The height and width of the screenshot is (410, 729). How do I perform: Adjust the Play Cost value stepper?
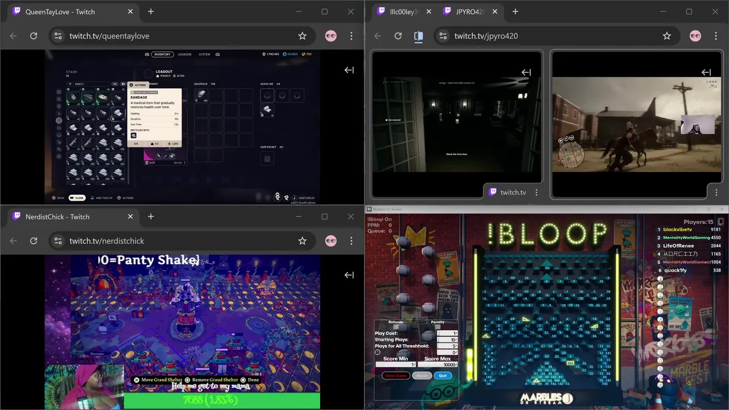click(447, 333)
